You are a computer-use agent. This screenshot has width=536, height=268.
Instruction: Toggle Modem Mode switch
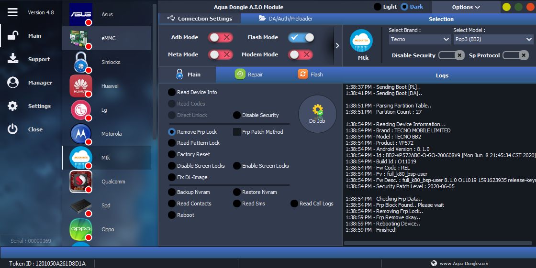(301, 54)
